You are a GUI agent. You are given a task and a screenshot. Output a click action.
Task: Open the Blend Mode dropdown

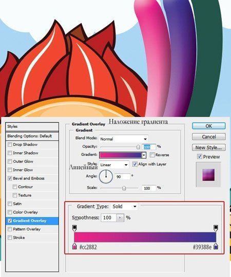click(124, 139)
